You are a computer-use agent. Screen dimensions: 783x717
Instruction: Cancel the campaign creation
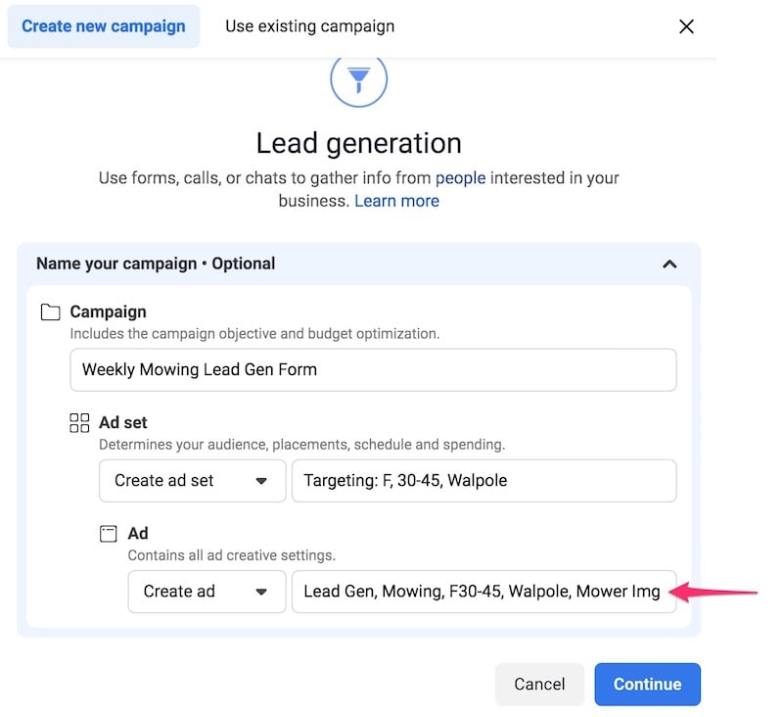pyautogui.click(x=539, y=684)
